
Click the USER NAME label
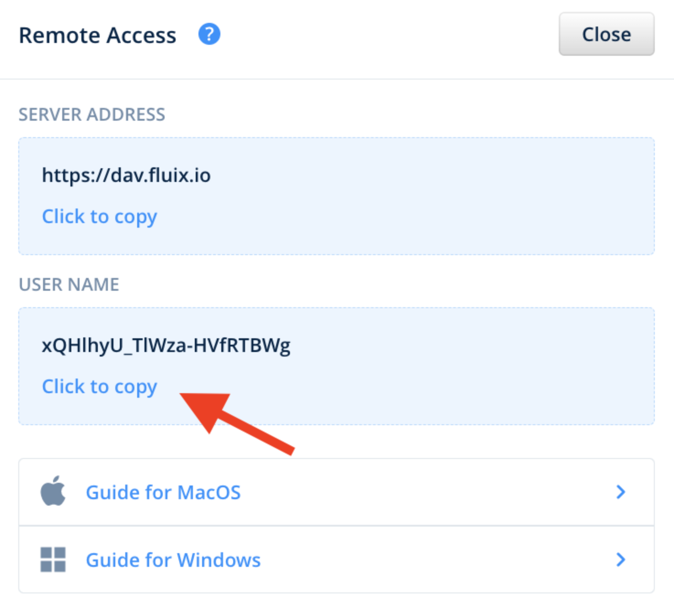[69, 284]
